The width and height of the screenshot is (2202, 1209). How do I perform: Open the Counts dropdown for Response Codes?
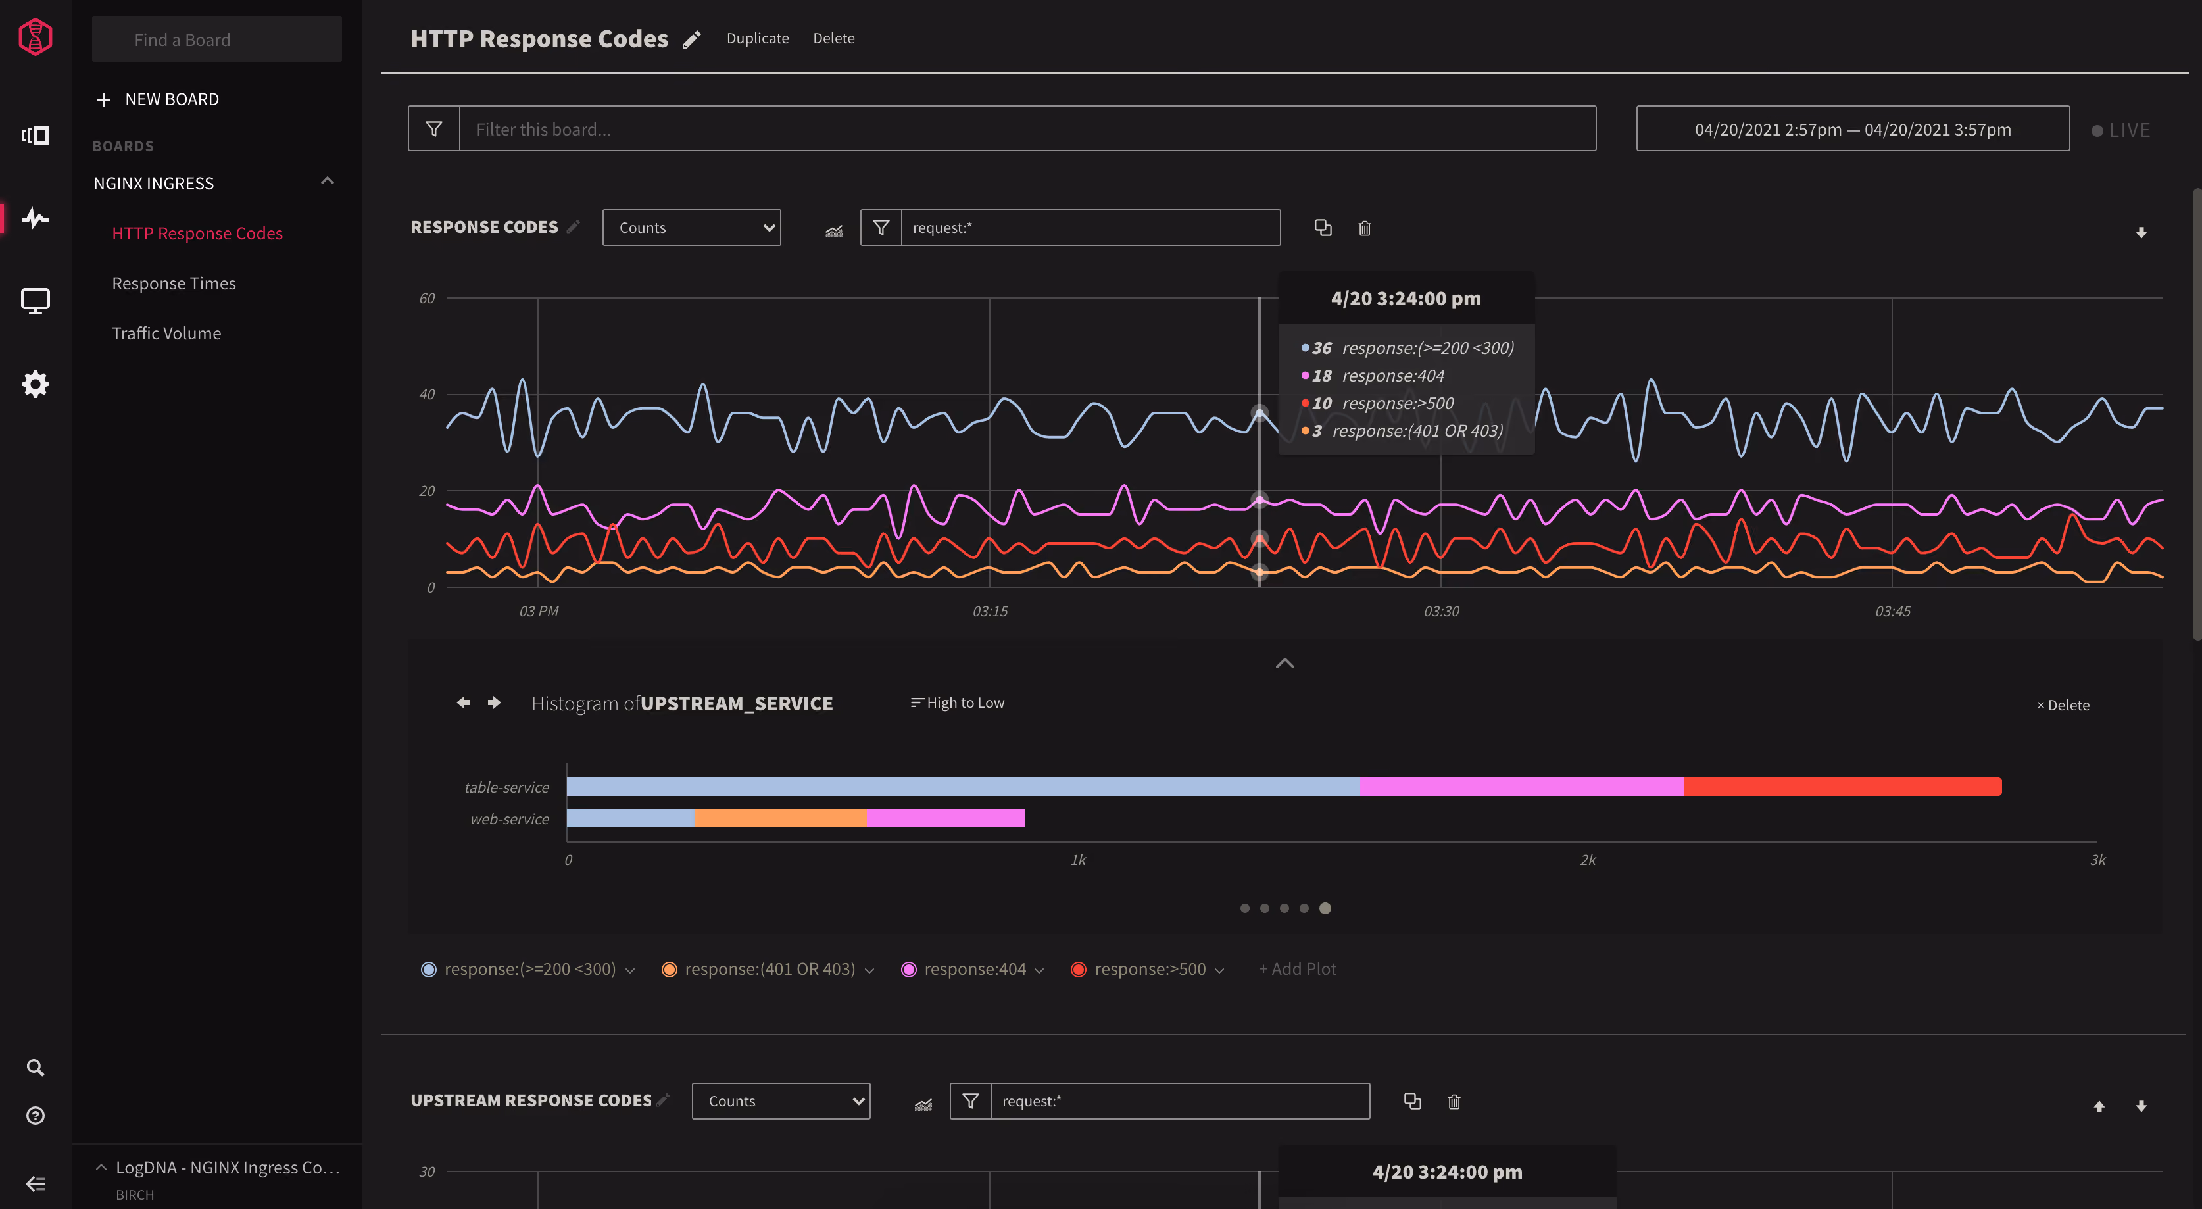point(691,228)
